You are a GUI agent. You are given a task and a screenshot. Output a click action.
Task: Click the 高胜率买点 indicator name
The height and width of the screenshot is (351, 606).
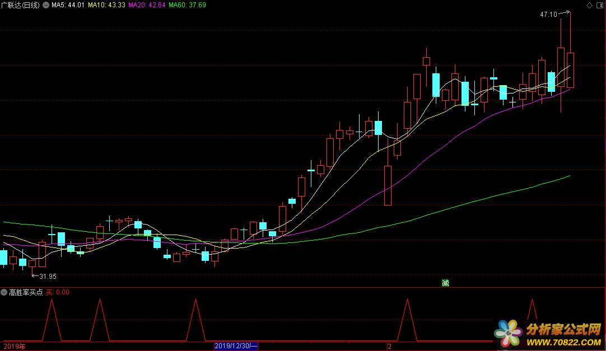pos(26,292)
